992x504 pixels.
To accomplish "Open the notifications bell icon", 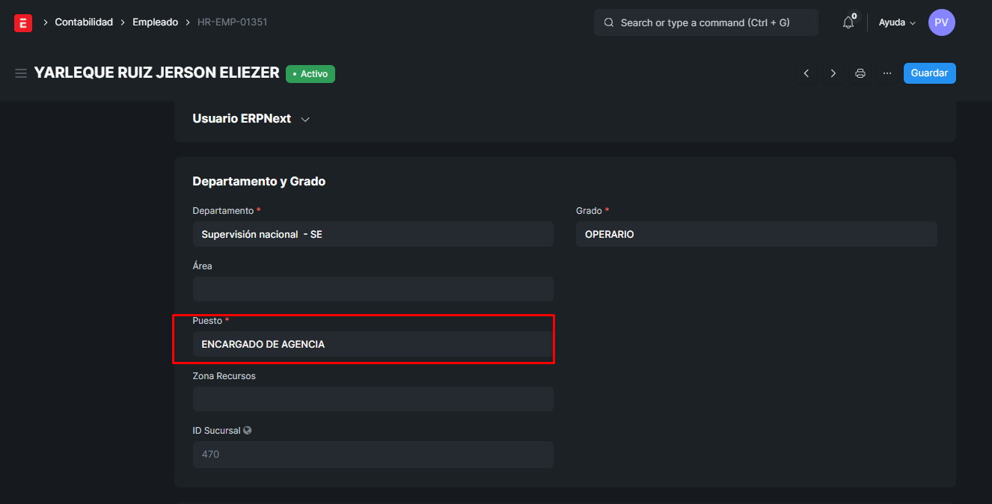I will (x=848, y=22).
